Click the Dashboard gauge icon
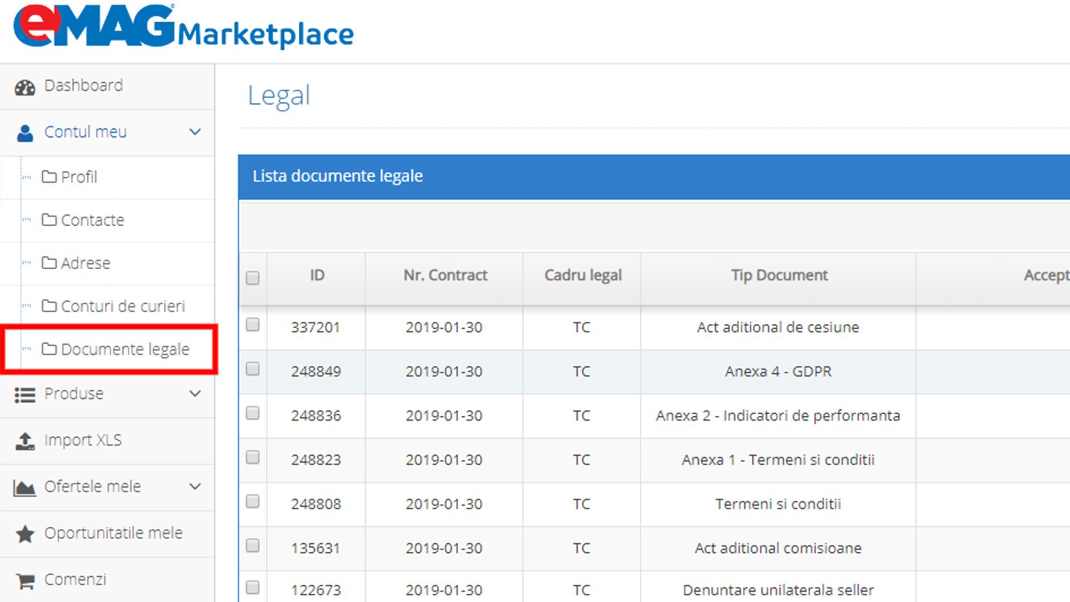This screenshot has width=1070, height=602. [x=25, y=86]
